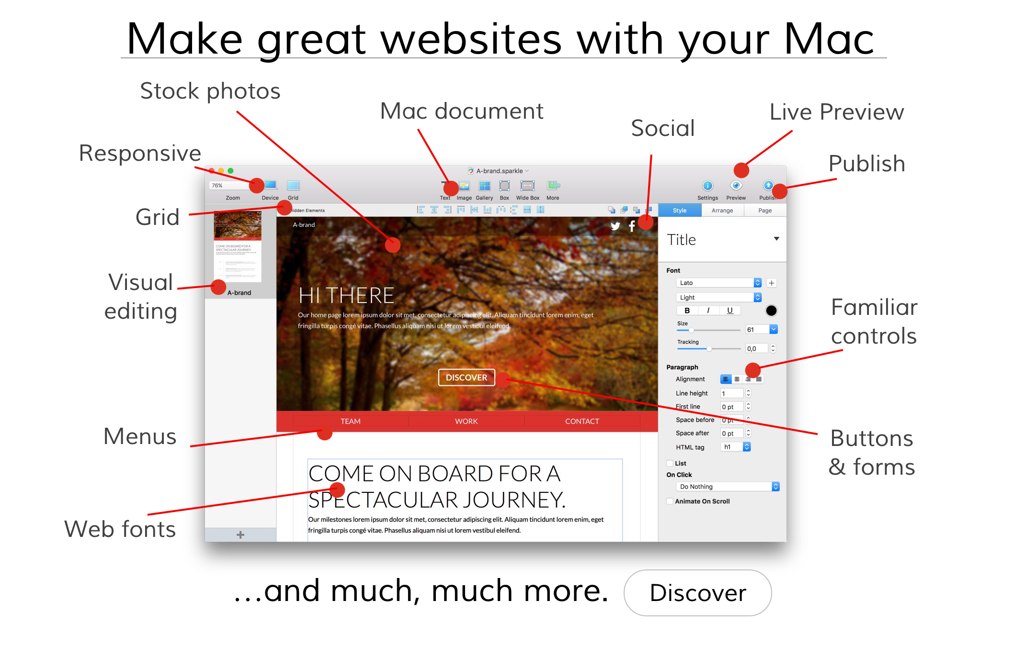1026x646 pixels.
Task: Click the Box tool icon
Action: (x=504, y=186)
